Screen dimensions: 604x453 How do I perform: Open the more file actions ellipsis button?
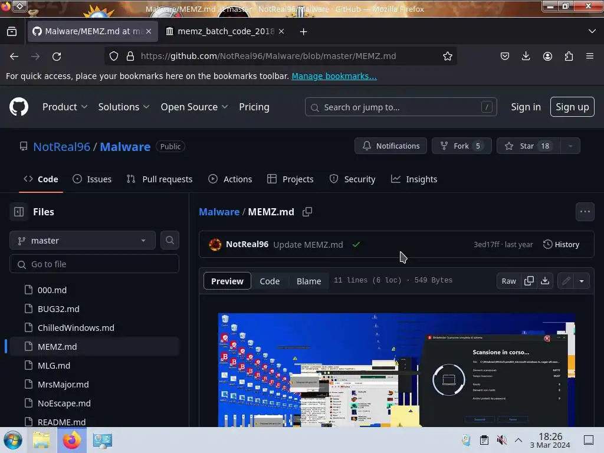click(x=585, y=212)
